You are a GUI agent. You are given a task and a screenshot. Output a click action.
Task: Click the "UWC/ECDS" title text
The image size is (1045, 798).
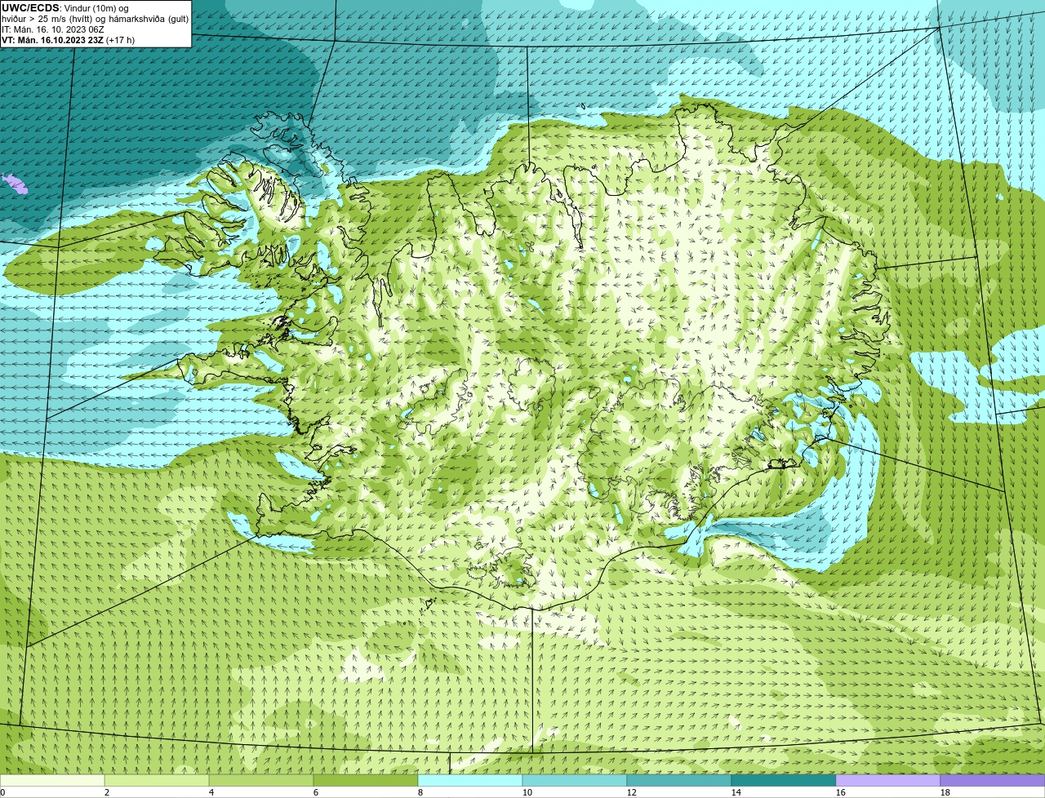tap(30, 8)
